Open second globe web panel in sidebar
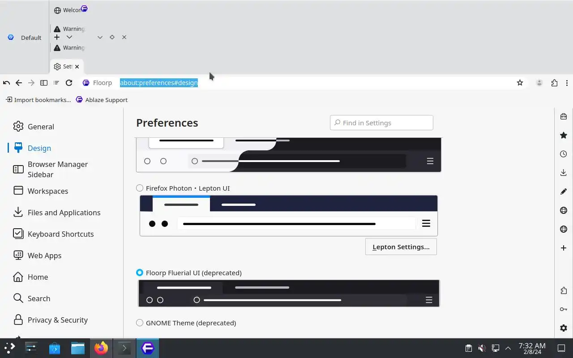 click(x=564, y=229)
